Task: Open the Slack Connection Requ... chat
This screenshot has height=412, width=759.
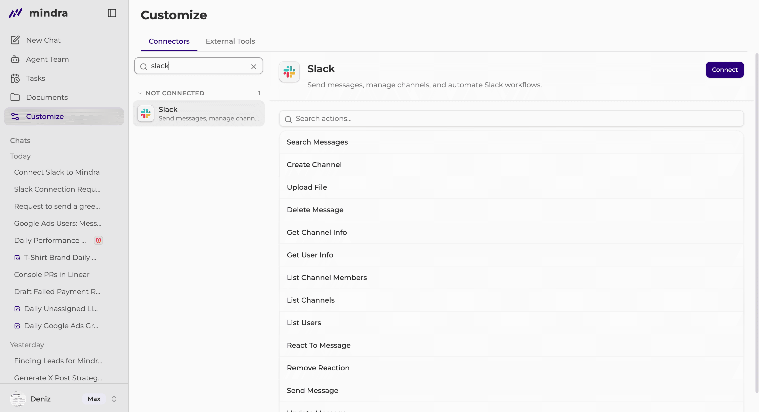Action: pos(58,189)
